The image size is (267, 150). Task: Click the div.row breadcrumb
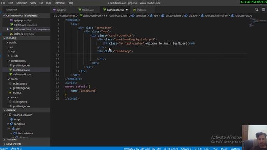point(193,16)
